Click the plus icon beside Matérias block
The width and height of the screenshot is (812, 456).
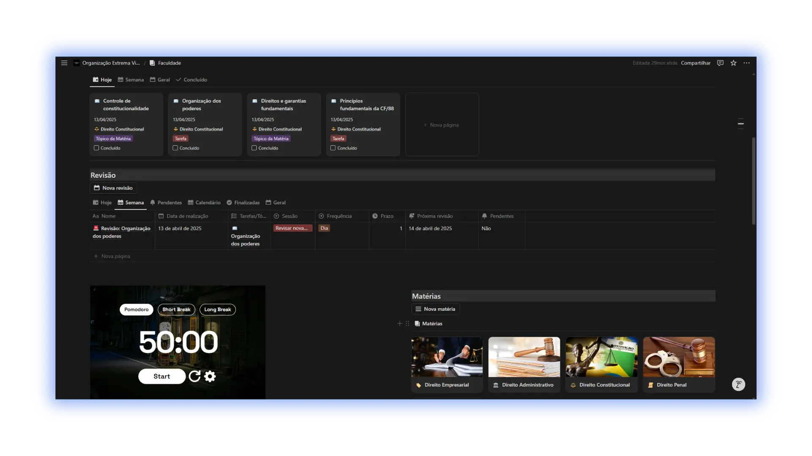click(400, 323)
